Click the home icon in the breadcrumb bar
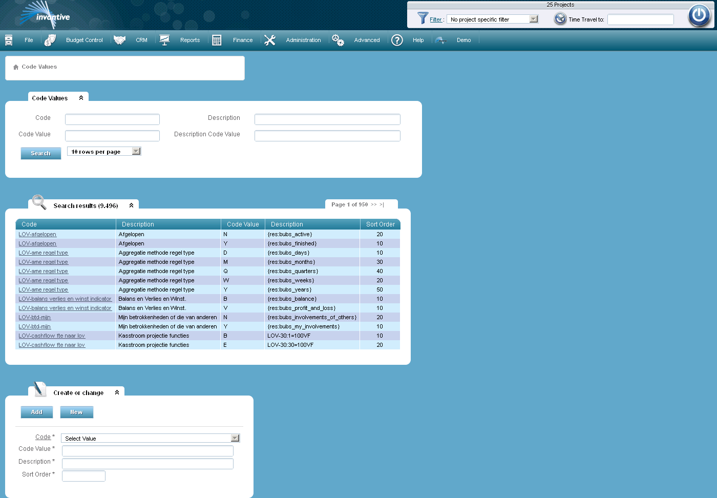Screen dimensions: 717x498 [15, 66]
